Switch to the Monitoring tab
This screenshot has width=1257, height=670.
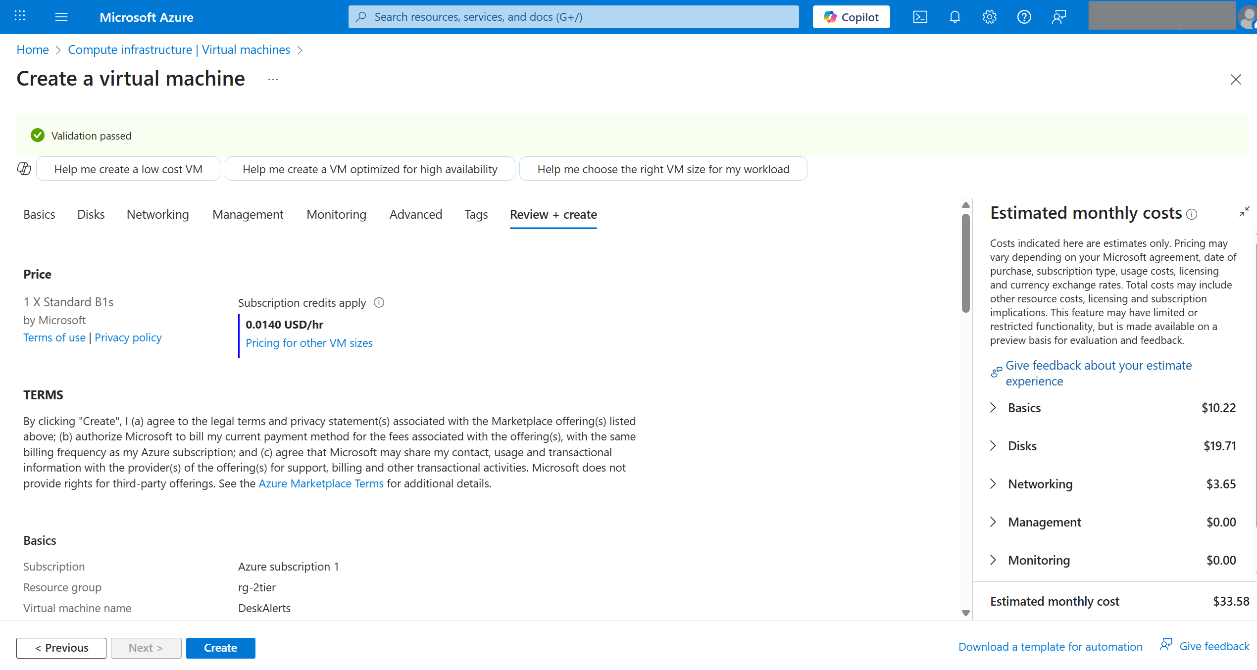336,214
